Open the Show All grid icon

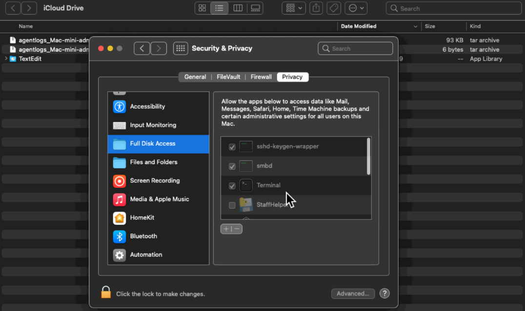point(181,48)
